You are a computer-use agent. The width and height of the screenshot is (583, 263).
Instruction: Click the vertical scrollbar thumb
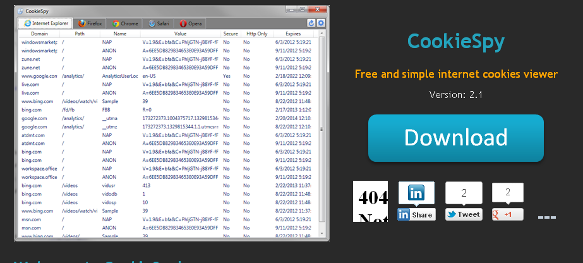tap(322, 129)
